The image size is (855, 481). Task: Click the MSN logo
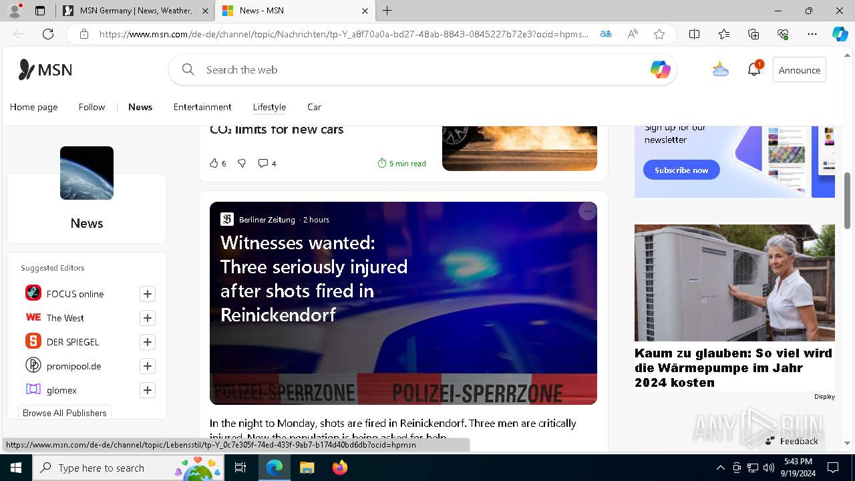(x=45, y=69)
